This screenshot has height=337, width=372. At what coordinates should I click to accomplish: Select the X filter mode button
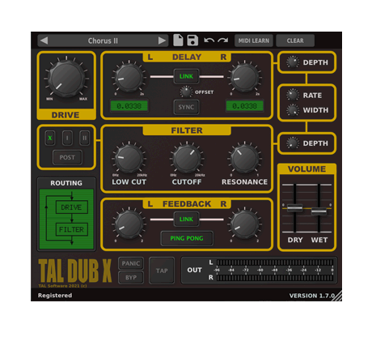pyautogui.click(x=50, y=138)
